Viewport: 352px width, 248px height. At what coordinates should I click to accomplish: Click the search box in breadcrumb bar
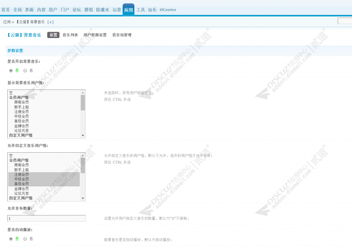click(345, 21)
